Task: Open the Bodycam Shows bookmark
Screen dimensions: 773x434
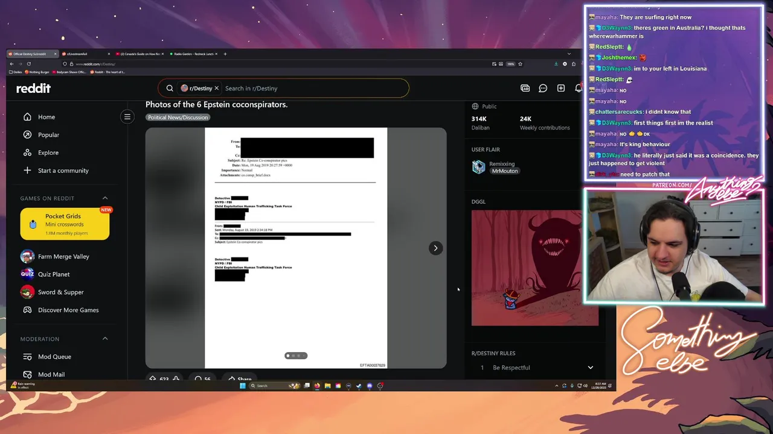Action: click(x=69, y=72)
